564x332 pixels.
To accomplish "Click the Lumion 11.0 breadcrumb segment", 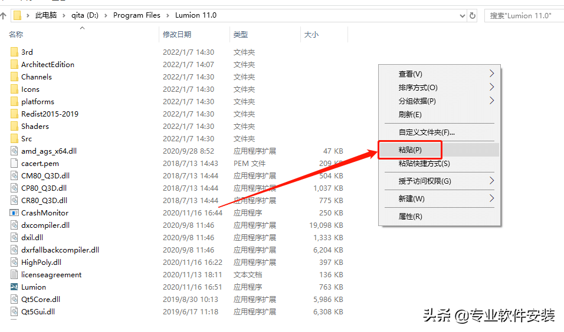I will pos(196,15).
